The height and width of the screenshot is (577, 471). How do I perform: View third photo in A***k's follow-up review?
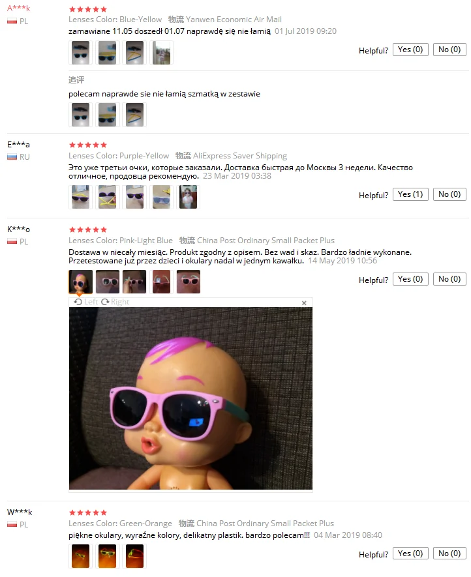[x=134, y=115]
